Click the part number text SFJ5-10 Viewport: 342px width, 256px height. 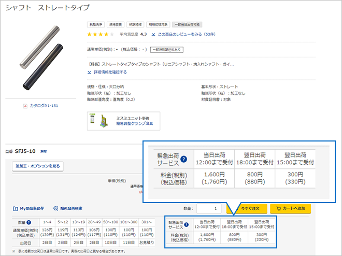click(25, 151)
